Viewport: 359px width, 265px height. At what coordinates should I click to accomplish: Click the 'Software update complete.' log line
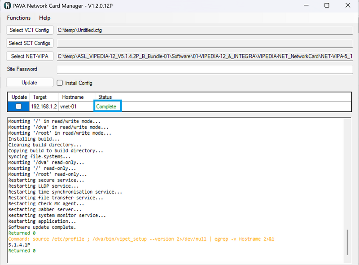(42, 227)
